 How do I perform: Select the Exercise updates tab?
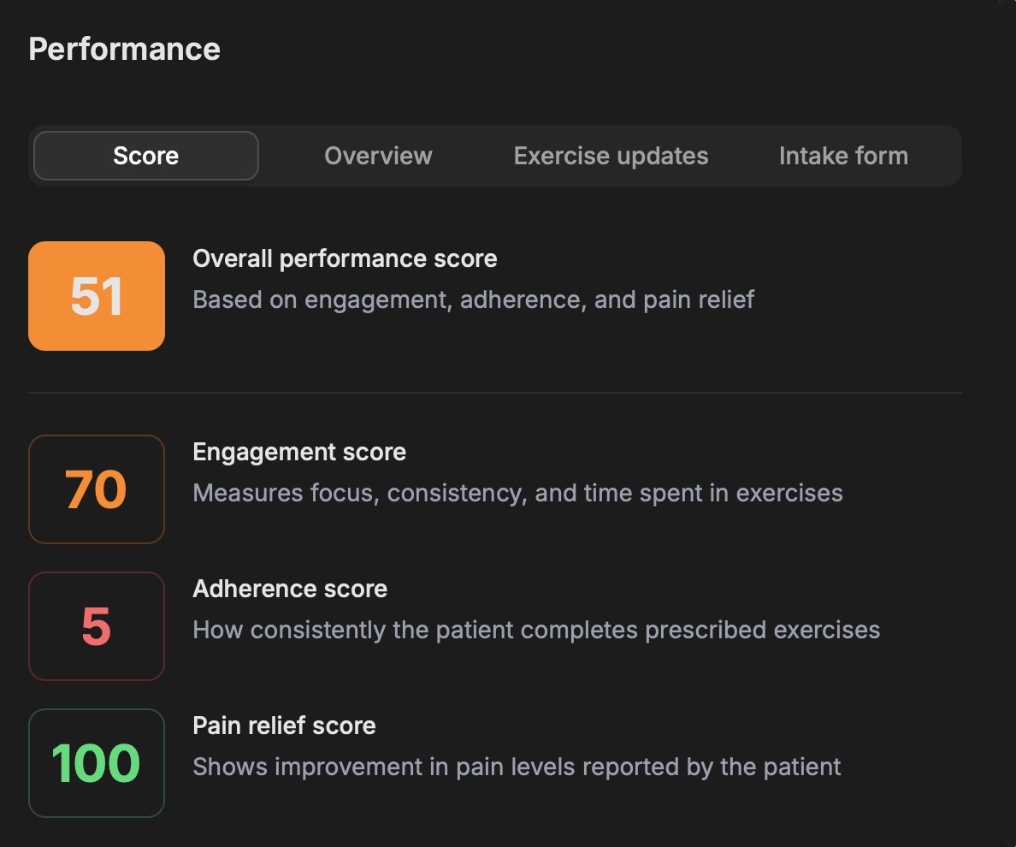pyautogui.click(x=611, y=156)
